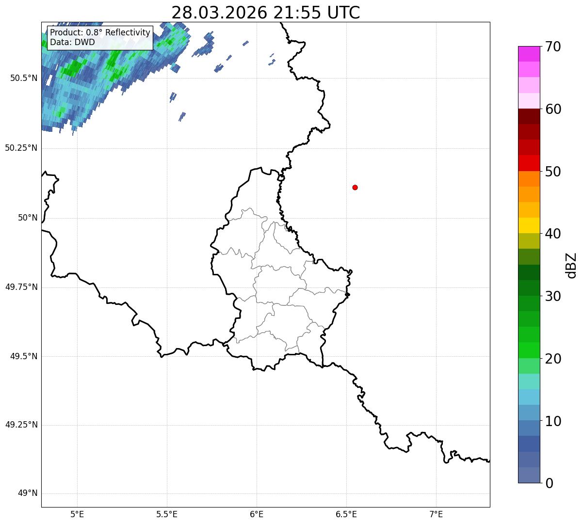Click the title '28.03.2026 21:55 UTC'
Image resolution: width=583 pixels, height=524 pixels.
[266, 13]
